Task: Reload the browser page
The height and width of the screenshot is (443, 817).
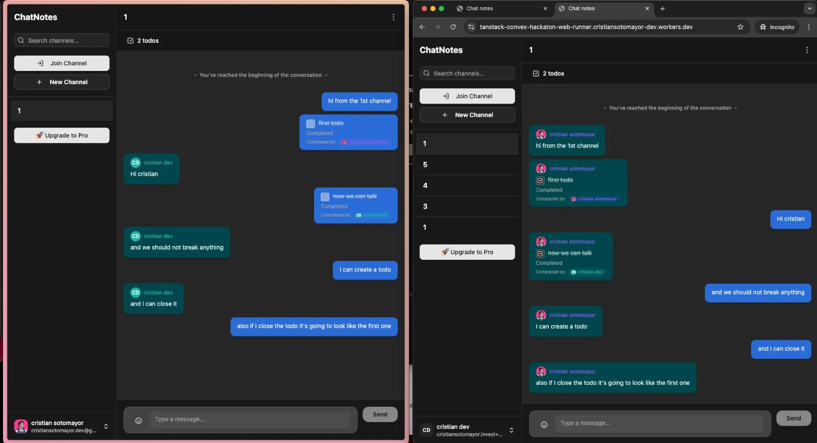Action: tap(453, 27)
